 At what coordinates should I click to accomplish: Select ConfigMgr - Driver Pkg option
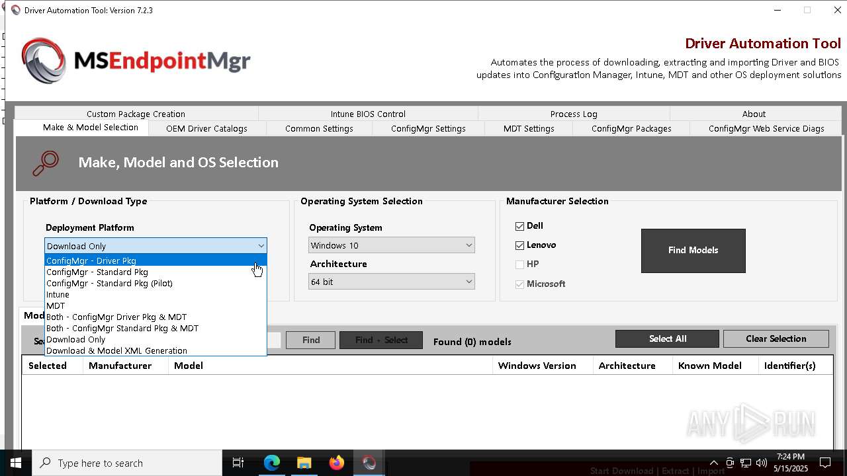click(156, 260)
